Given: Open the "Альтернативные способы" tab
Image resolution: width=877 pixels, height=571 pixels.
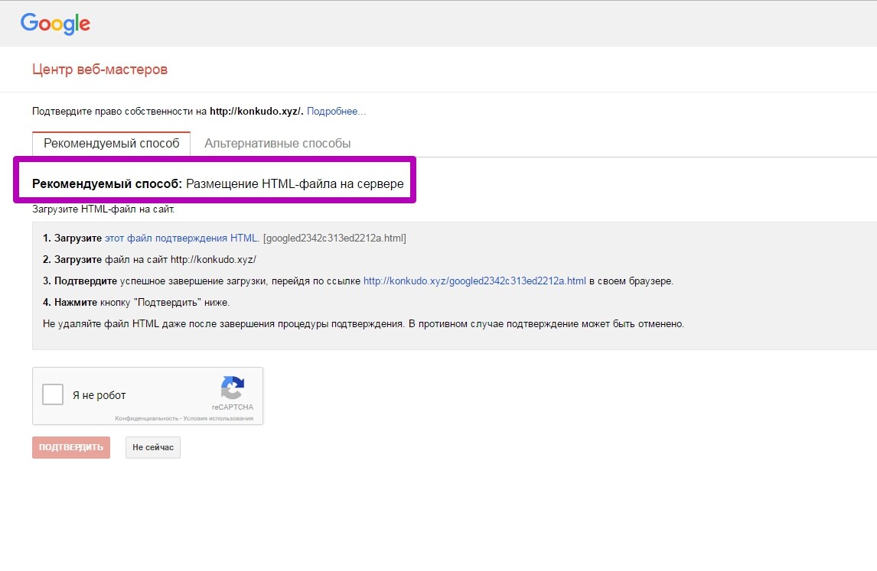Looking at the screenshot, I should [278, 144].
